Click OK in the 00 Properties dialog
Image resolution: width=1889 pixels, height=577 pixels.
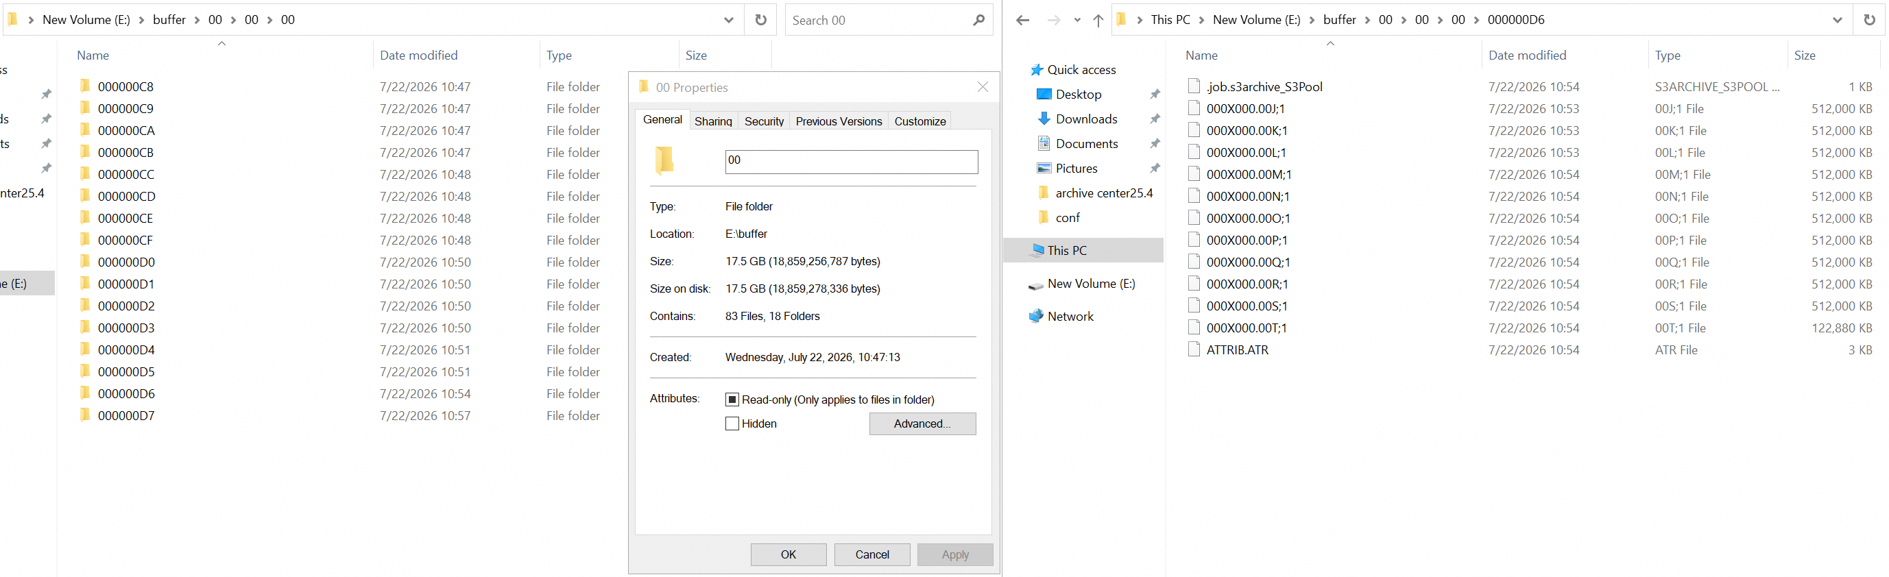pos(789,554)
